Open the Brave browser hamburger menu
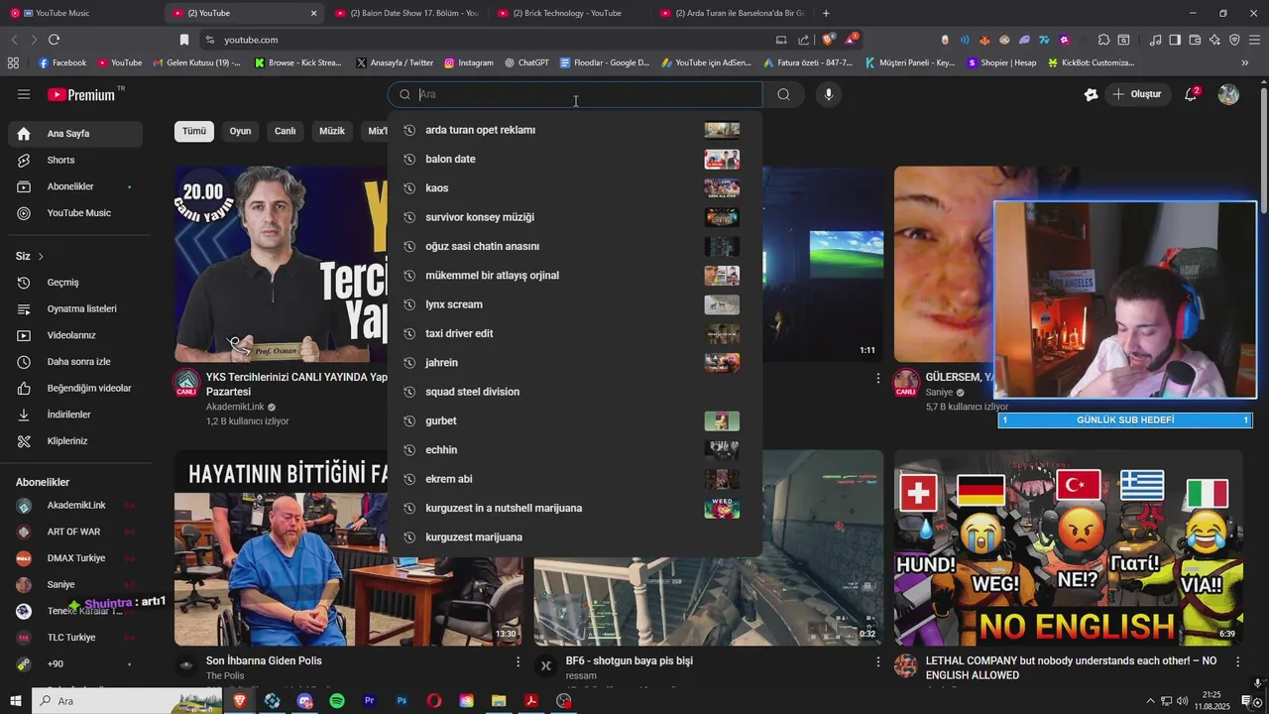This screenshot has height=714, width=1269. point(1253,40)
